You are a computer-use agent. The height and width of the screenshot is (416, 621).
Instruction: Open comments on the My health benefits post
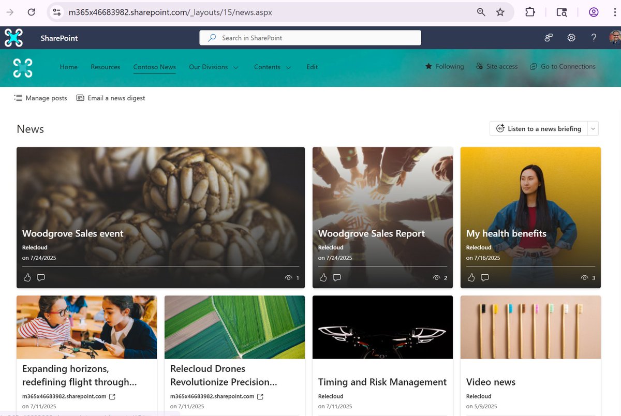[485, 277]
